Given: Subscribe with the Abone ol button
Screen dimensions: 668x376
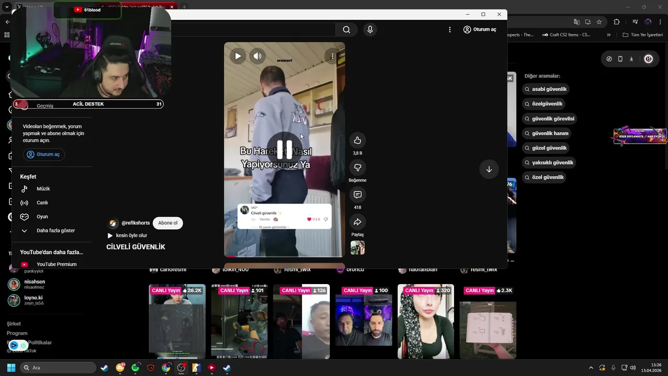Looking at the screenshot, I should click(x=168, y=223).
